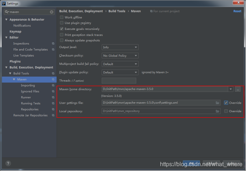The width and height of the screenshot is (246, 171).
Task: Open Remote Jar Repositories page
Action: tap(30, 115)
